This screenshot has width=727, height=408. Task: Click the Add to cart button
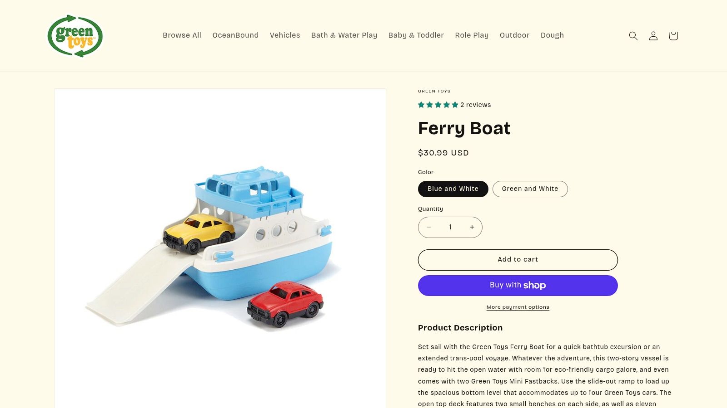tap(518, 259)
